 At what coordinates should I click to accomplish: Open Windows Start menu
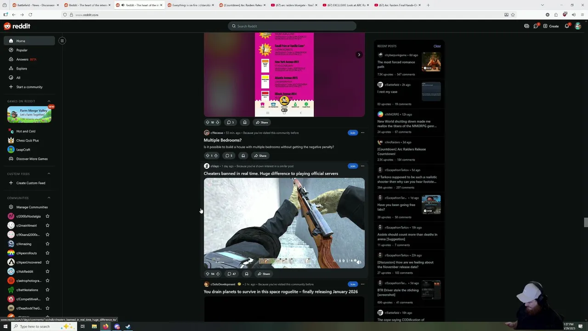coord(5,326)
